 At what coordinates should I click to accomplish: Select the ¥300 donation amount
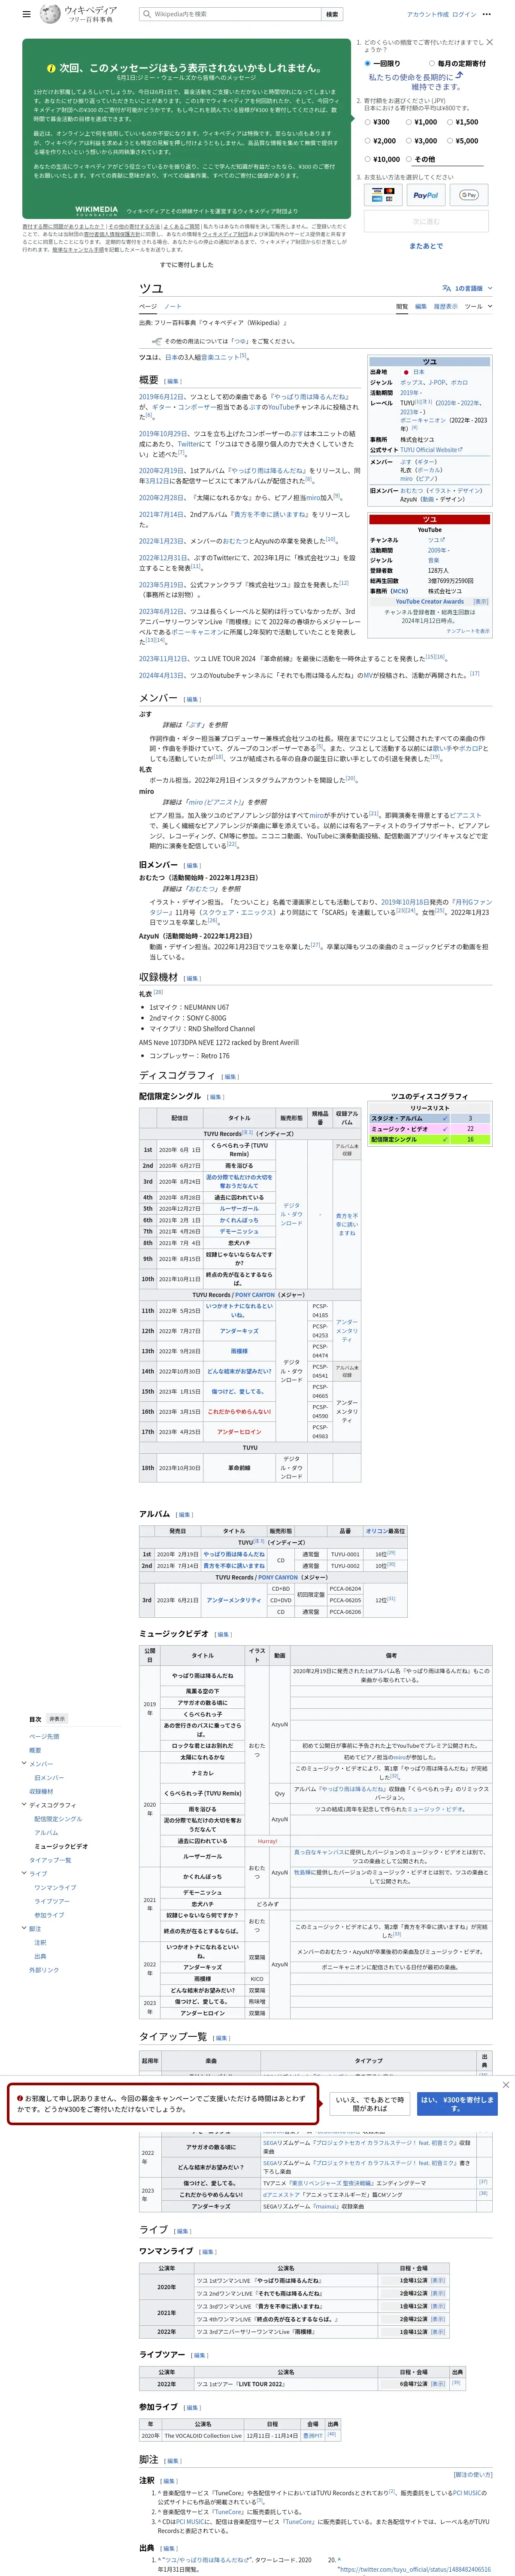click(368, 122)
